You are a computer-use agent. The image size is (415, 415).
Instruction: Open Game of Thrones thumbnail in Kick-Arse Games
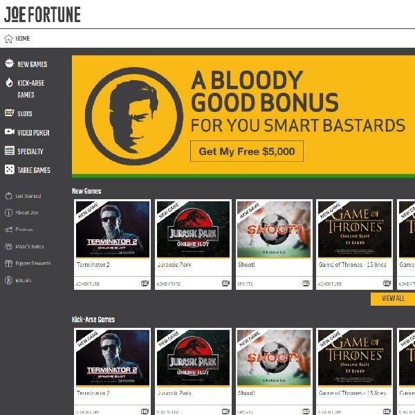click(x=355, y=358)
